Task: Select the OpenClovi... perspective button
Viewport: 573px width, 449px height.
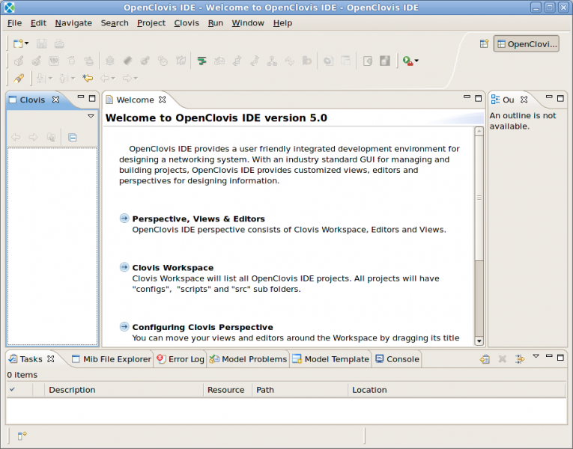Action: (527, 44)
